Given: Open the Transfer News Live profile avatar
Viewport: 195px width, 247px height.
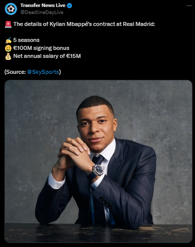Looking at the screenshot, I should [x=11, y=9].
